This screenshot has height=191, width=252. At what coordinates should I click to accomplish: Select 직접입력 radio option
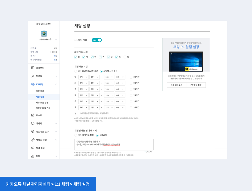pos(97,135)
